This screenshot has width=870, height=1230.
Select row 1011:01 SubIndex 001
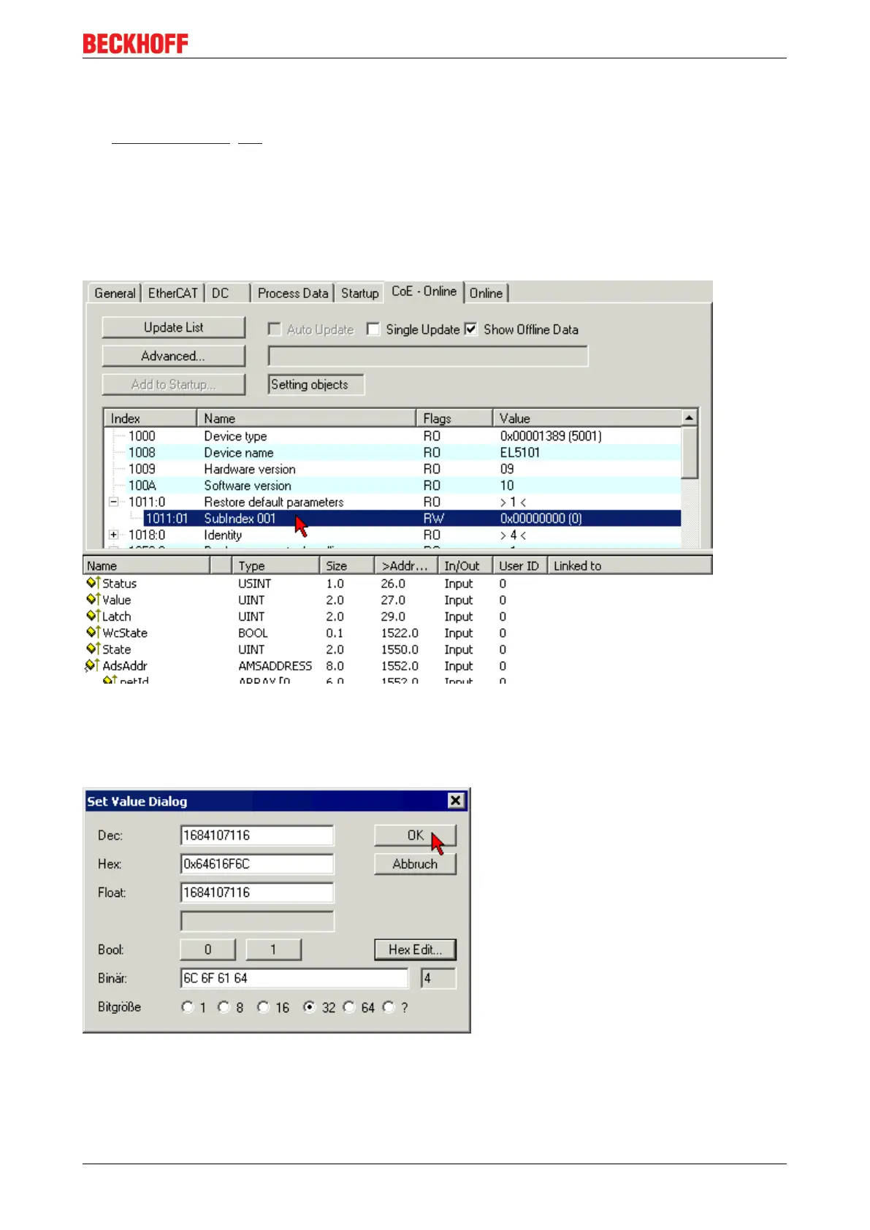[392, 519]
